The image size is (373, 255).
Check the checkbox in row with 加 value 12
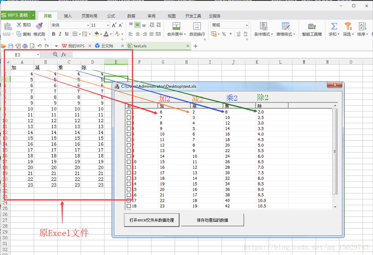coord(129,145)
